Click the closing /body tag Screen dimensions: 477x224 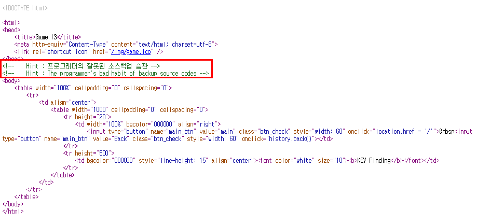click(x=13, y=204)
